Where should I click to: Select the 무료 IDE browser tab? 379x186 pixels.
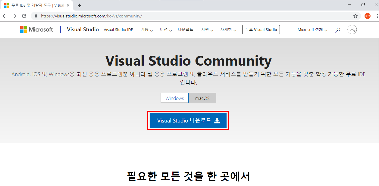tap(37, 5)
